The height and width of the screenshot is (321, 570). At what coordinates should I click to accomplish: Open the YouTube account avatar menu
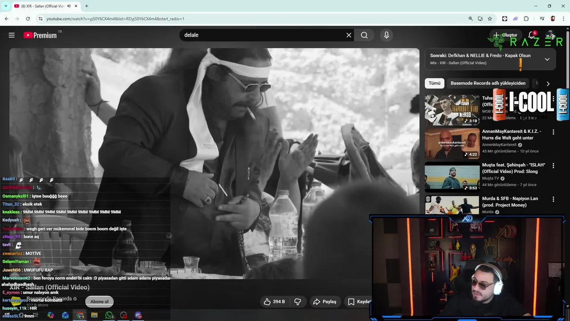tap(551, 35)
